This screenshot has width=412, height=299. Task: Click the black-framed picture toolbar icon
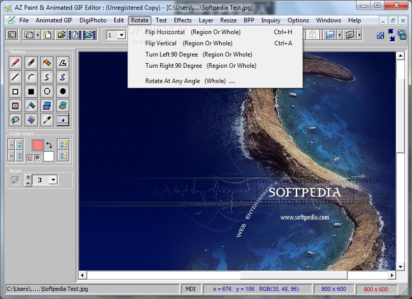click(x=350, y=35)
